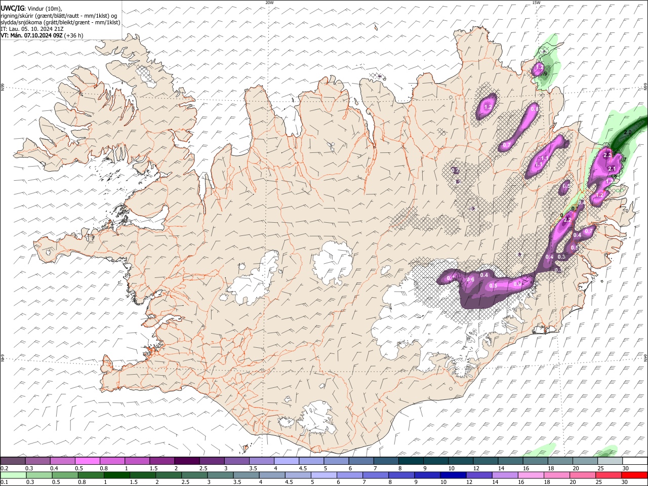Click the light lavender top-row swatch starting at 4
This screenshot has width=648, height=486.
tap(287, 461)
